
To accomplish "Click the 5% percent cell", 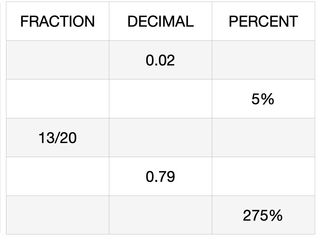I will (263, 99).
